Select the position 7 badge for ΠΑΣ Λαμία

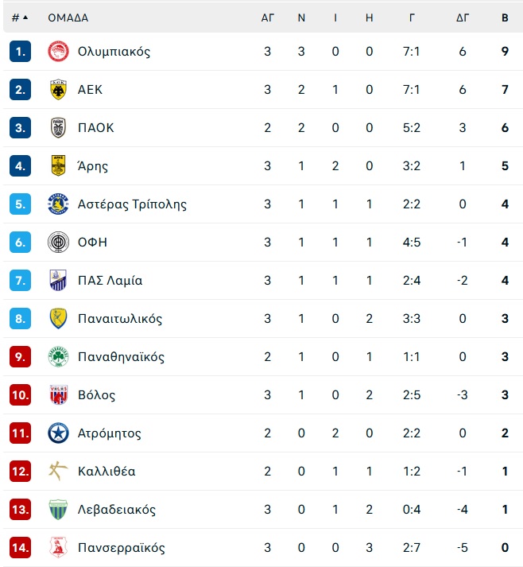tap(20, 280)
